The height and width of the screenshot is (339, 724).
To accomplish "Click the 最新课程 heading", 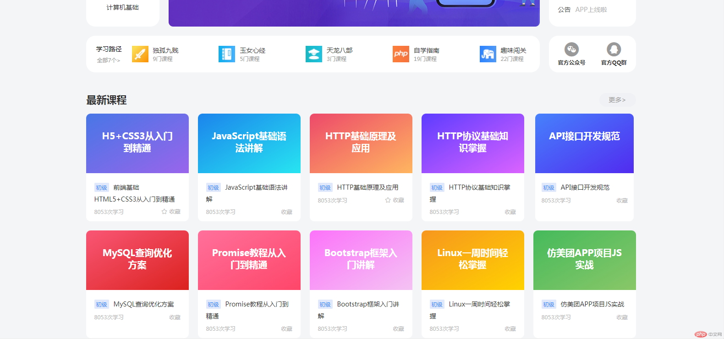I will tap(106, 100).
